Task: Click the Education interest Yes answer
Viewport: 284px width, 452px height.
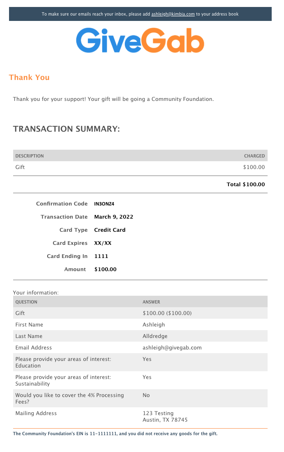Action: tap(147, 359)
